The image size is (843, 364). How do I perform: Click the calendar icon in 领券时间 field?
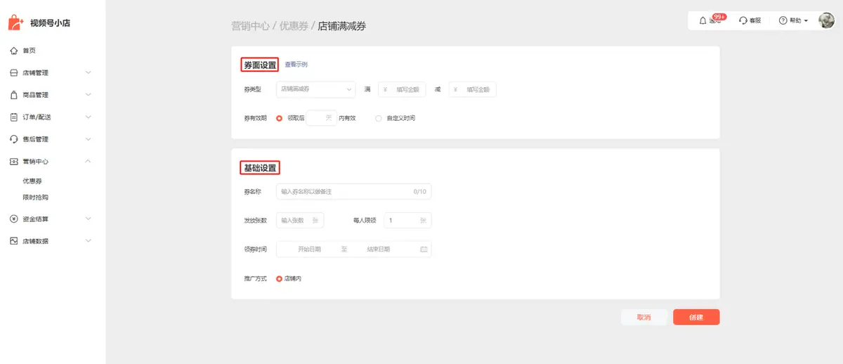423,249
